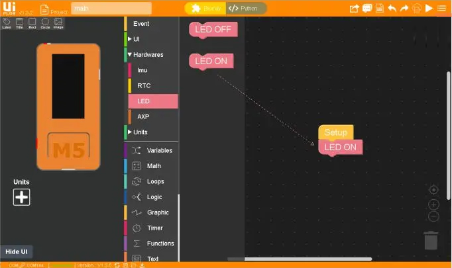Switch to Blockly mode

[206, 9]
